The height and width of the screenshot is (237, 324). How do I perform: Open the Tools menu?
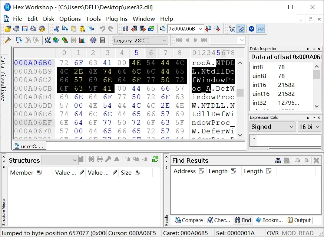93,19
